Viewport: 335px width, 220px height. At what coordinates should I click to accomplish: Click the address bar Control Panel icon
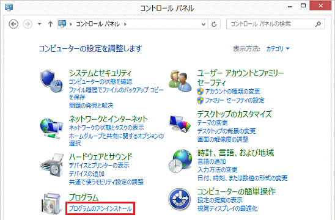coord(62,24)
